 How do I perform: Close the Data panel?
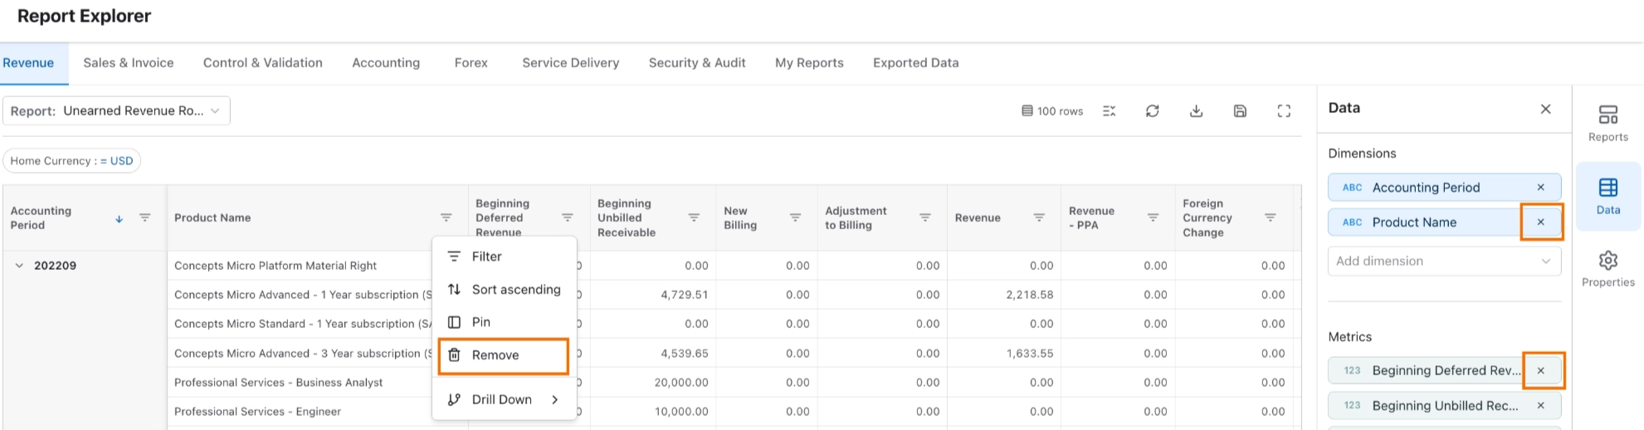pos(1545,109)
